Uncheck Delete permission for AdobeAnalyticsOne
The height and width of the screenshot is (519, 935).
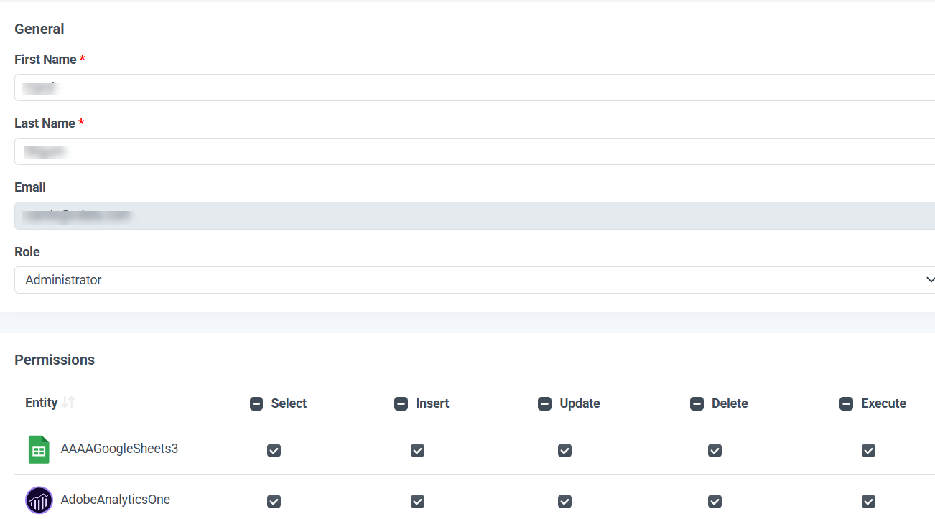click(715, 501)
